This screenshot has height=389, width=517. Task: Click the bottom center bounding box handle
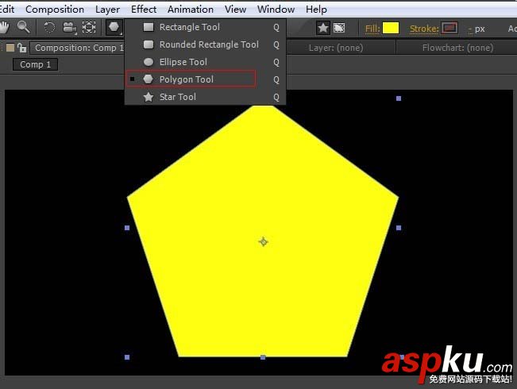coord(263,357)
